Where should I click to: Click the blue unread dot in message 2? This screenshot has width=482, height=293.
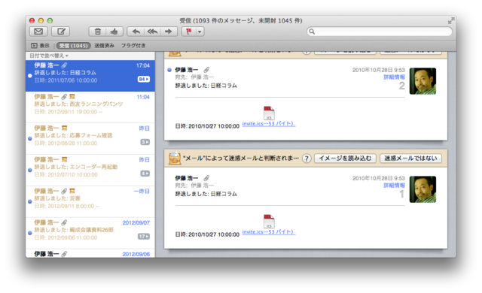coord(169,70)
